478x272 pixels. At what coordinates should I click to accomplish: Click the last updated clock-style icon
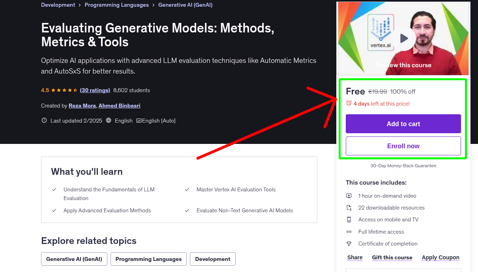pyautogui.click(x=44, y=121)
